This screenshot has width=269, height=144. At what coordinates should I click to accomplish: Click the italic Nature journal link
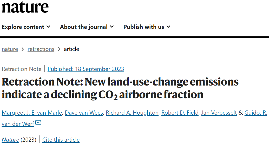[x=10, y=140]
